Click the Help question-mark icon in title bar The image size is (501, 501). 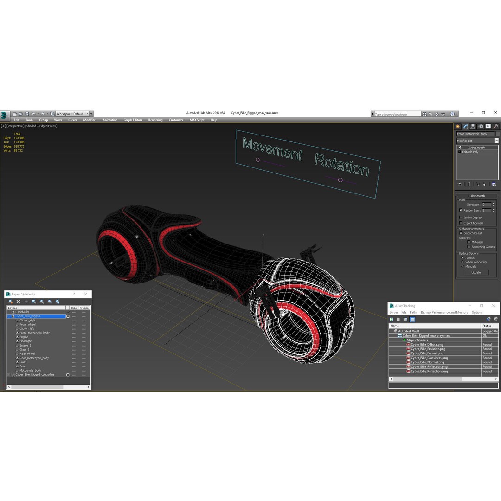pos(452,114)
